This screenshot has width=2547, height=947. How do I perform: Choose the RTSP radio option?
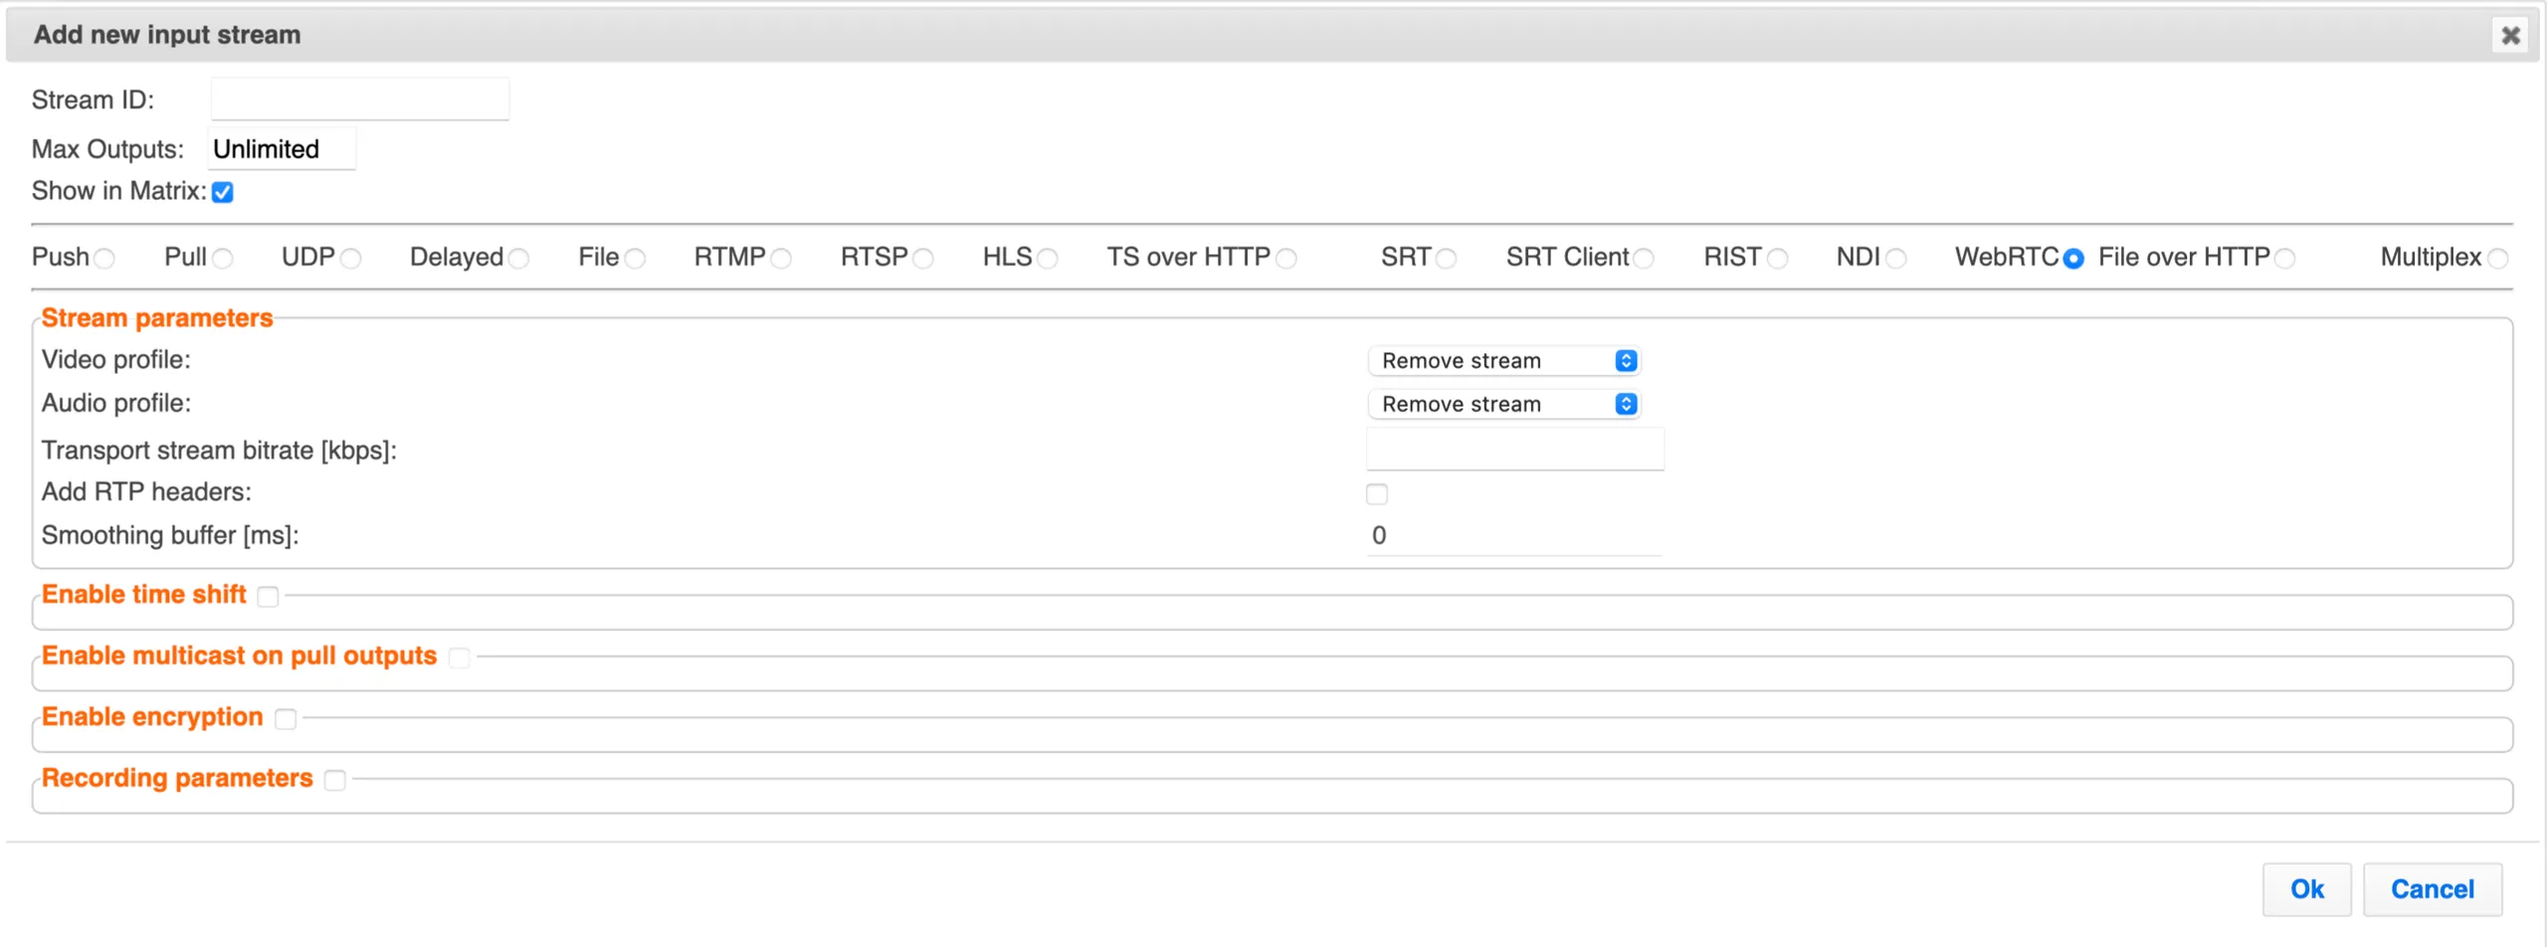coord(923,259)
